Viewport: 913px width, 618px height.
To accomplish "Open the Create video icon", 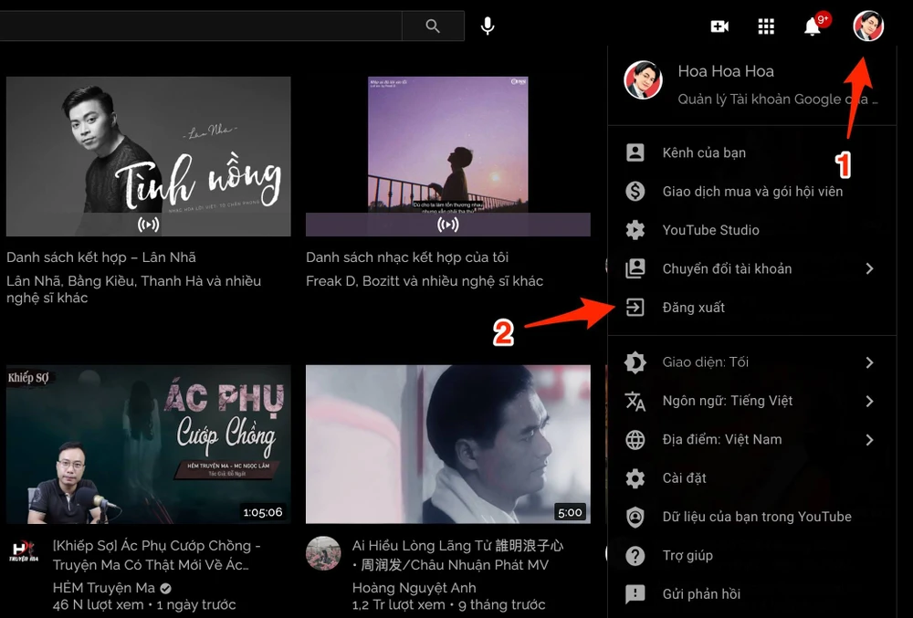I will tap(719, 26).
